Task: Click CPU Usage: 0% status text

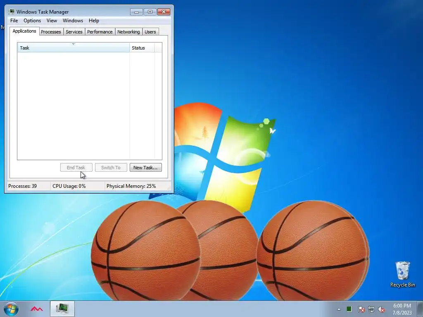Action: coord(69,186)
